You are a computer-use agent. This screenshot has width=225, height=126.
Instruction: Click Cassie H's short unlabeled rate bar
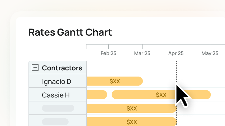click(96, 95)
